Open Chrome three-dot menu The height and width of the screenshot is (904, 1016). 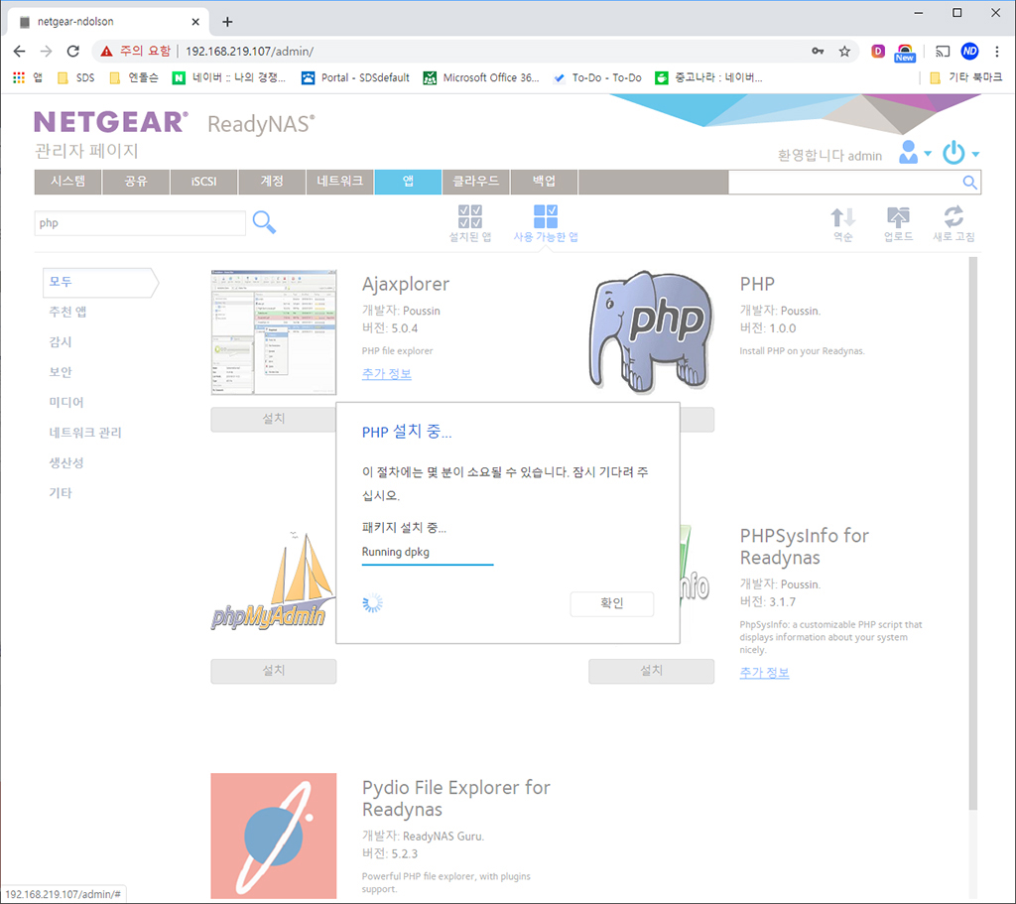(996, 52)
